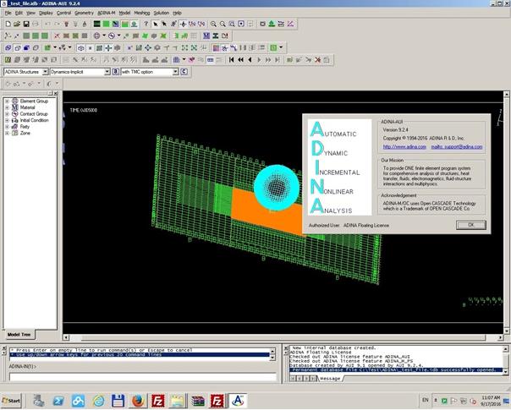Open Internet Explorer from the taskbar

(x=98, y=401)
